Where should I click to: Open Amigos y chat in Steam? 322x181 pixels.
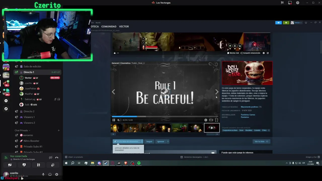313,157
